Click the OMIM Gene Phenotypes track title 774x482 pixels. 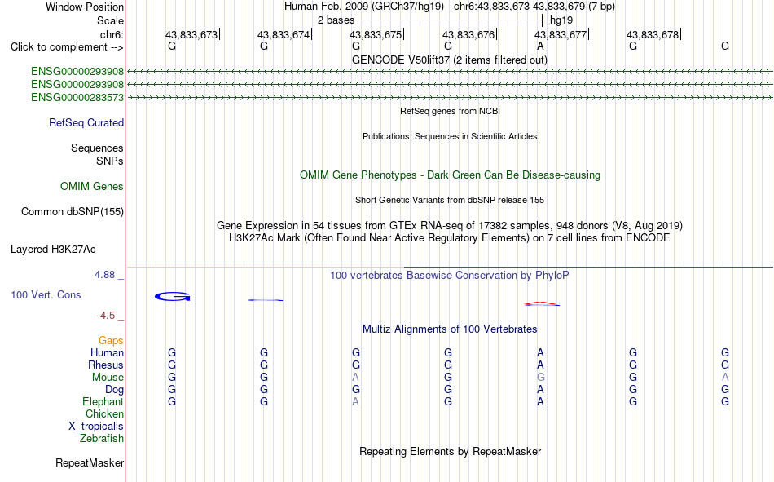tap(450, 175)
